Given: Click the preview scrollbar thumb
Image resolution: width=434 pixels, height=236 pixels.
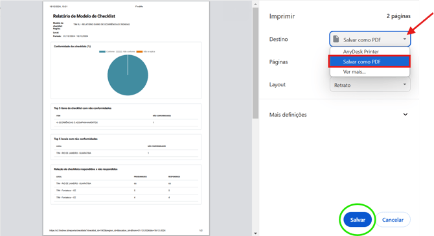Looking at the screenshot, I should click(x=255, y=63).
